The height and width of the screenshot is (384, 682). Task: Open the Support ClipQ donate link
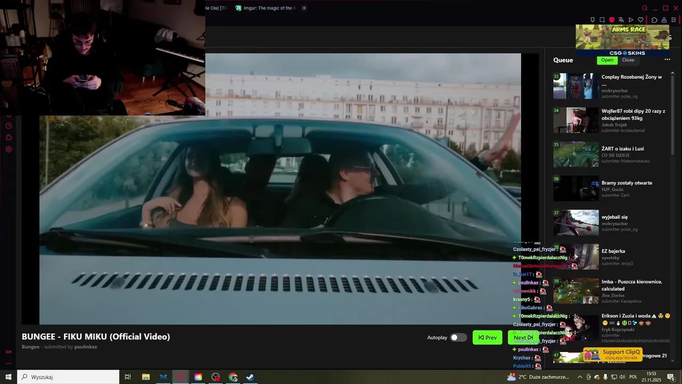coord(613,354)
